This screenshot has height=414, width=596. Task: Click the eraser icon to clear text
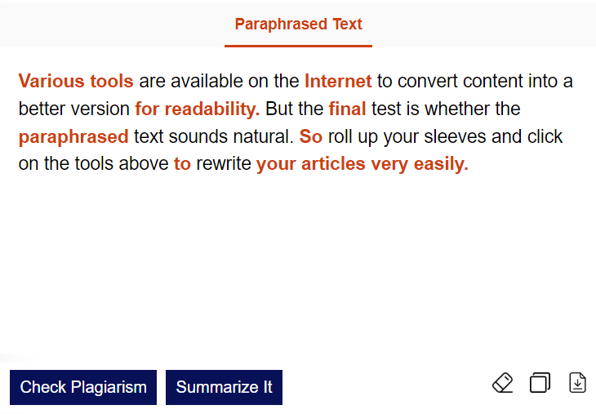pyautogui.click(x=503, y=383)
